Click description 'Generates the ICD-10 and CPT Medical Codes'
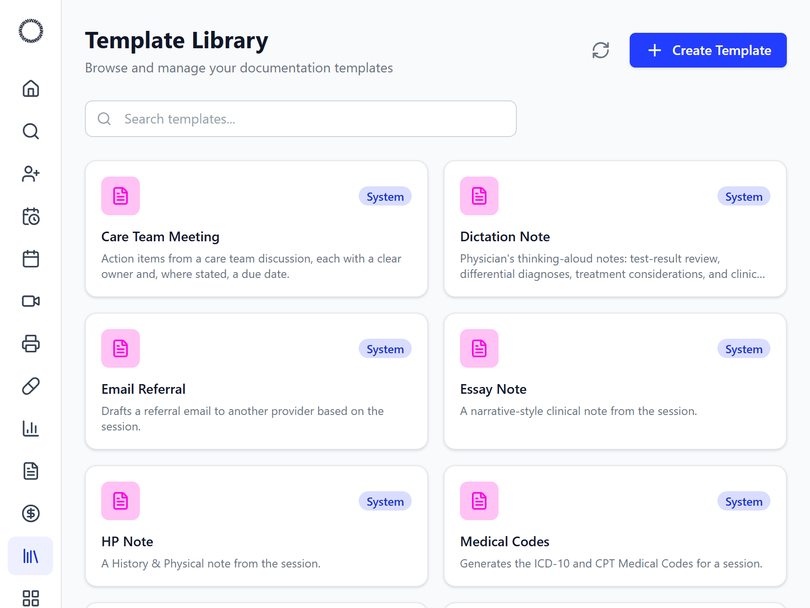The height and width of the screenshot is (608, 810). click(x=611, y=564)
